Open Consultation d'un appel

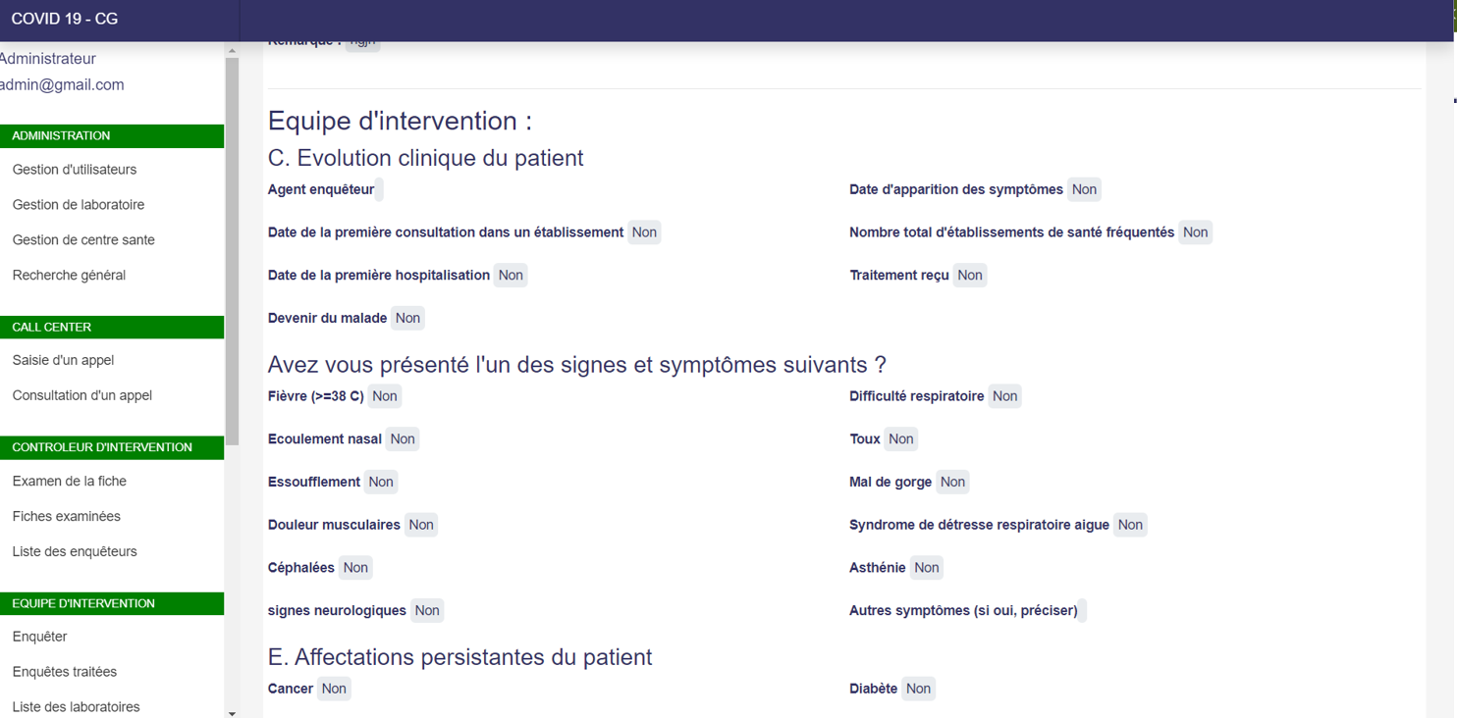[81, 394]
